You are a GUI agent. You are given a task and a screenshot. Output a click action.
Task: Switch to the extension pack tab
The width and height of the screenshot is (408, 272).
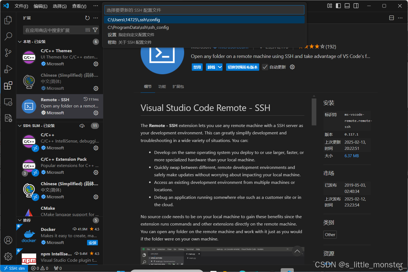(178, 86)
